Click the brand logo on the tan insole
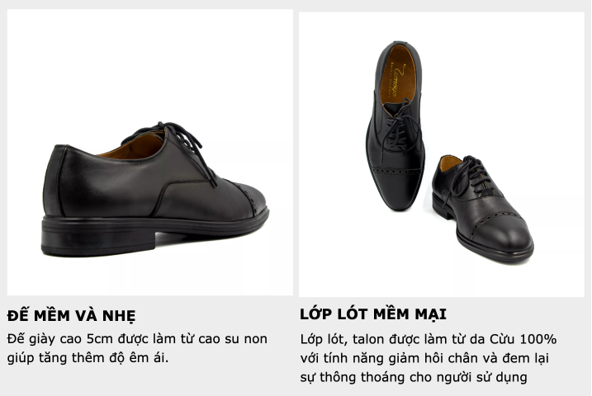Screen dimensions: 592x396 (x=395, y=80)
